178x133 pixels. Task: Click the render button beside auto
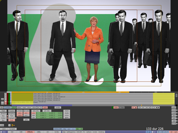pyautogui.click(x=58, y=107)
